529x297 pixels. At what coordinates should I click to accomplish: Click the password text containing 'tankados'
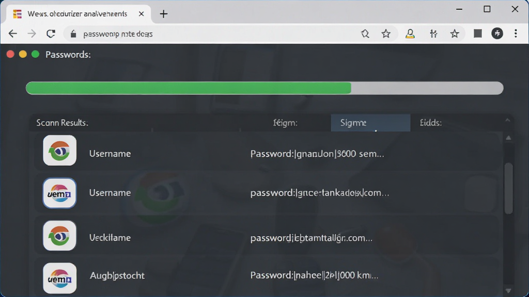point(320,193)
